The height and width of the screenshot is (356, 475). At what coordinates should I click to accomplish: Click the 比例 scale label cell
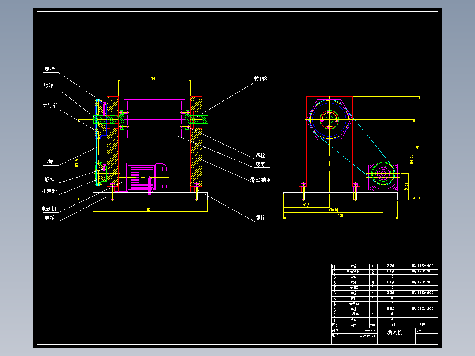[419, 330]
